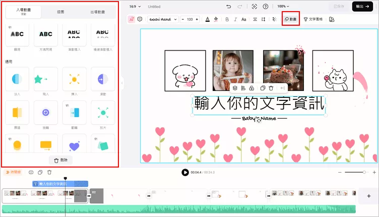
Task: Open the line spacing options
Action: pos(263,19)
